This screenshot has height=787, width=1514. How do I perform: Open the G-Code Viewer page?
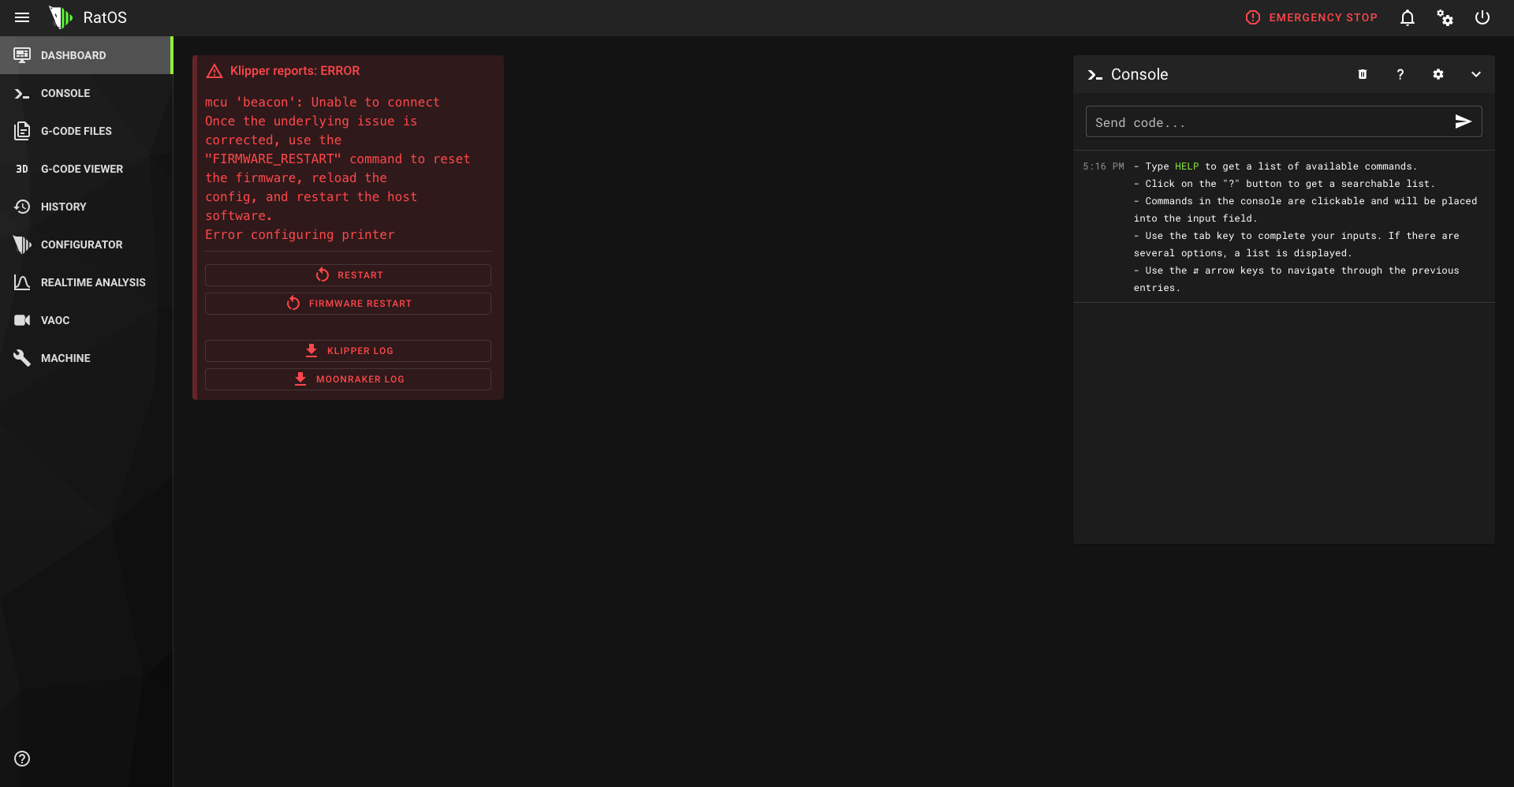click(x=85, y=169)
